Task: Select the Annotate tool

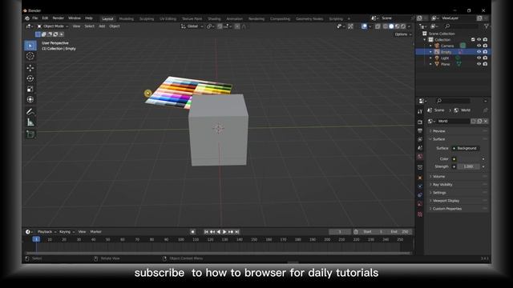Action: pyautogui.click(x=30, y=112)
